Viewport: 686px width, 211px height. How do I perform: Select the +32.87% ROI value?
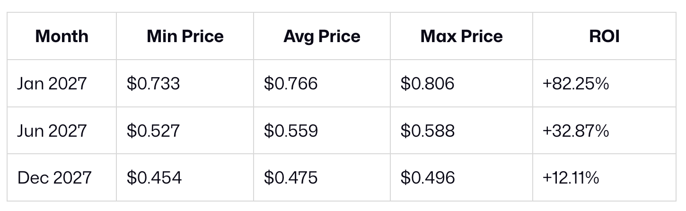(x=575, y=131)
